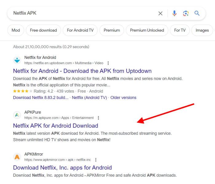Click the 'Netflix for Android' site name
The width and height of the screenshot is (215, 184).
(x=40, y=57)
